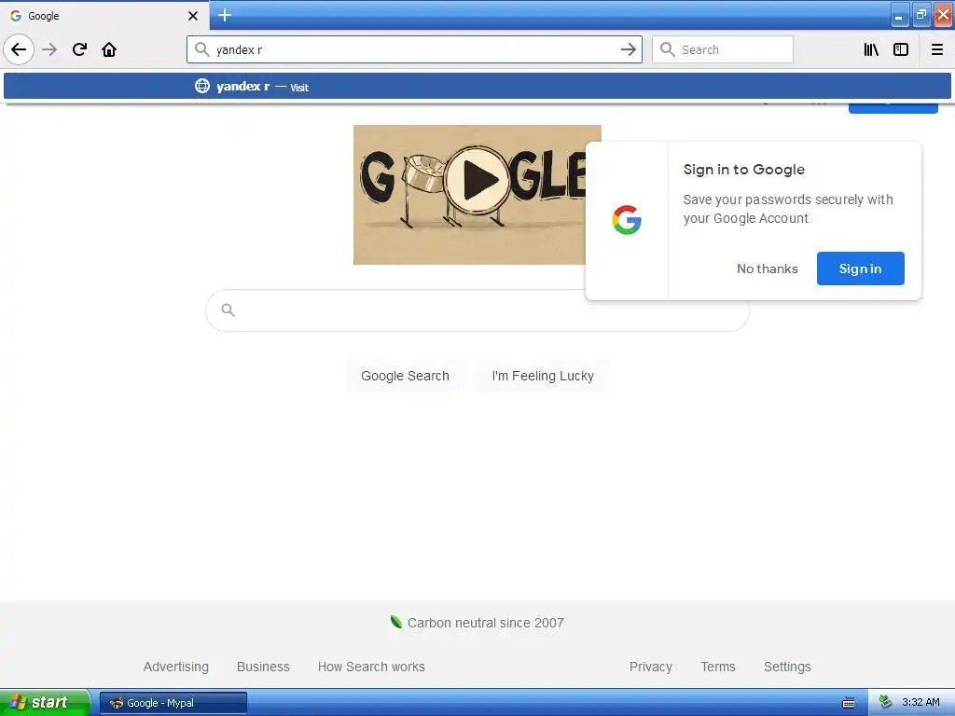Open the Terms footer link
Viewport: 955px width, 716px height.
pyautogui.click(x=718, y=667)
